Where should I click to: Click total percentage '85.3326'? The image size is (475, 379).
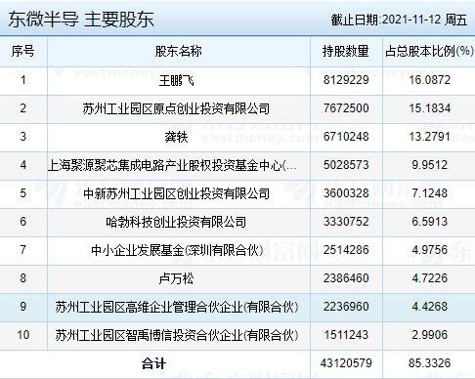[x=430, y=363]
